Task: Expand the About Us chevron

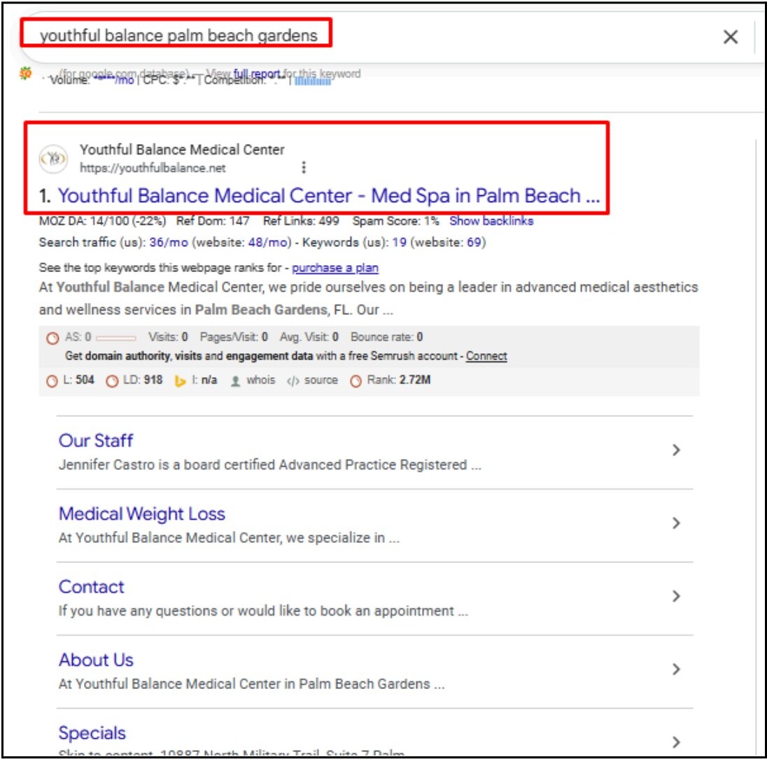Action: pyautogui.click(x=676, y=669)
